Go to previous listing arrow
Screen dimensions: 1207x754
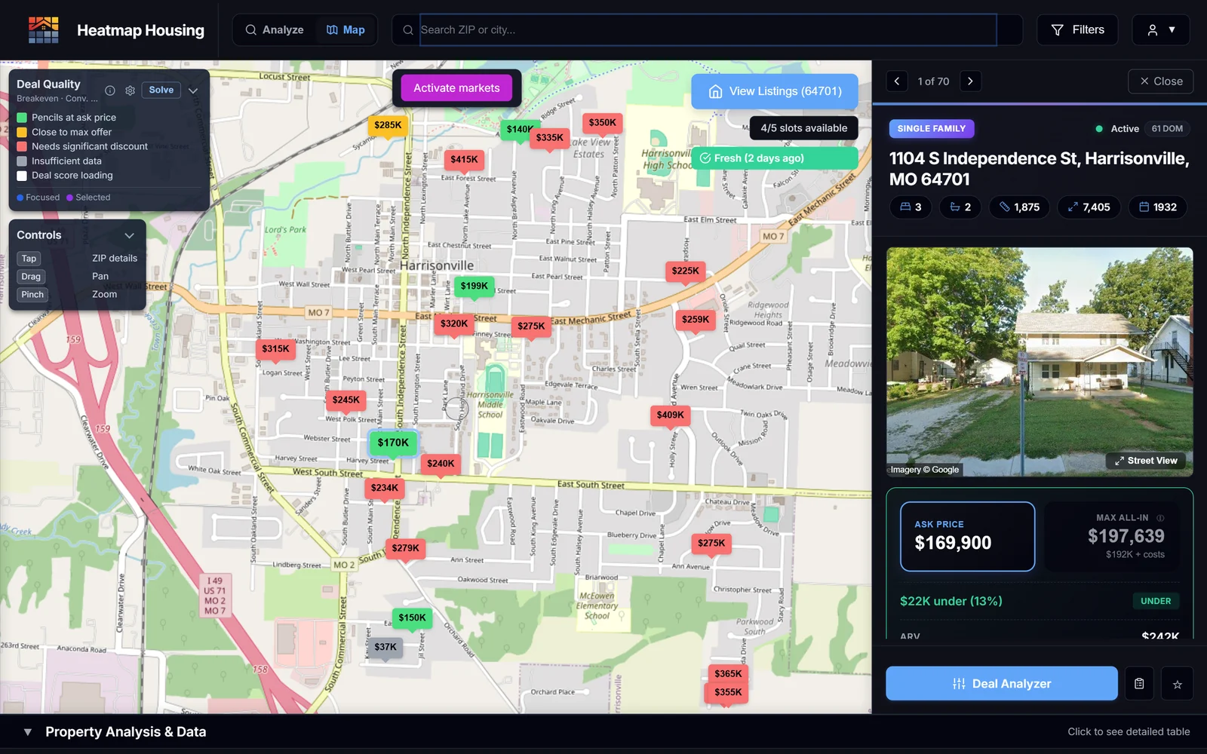pyautogui.click(x=896, y=81)
